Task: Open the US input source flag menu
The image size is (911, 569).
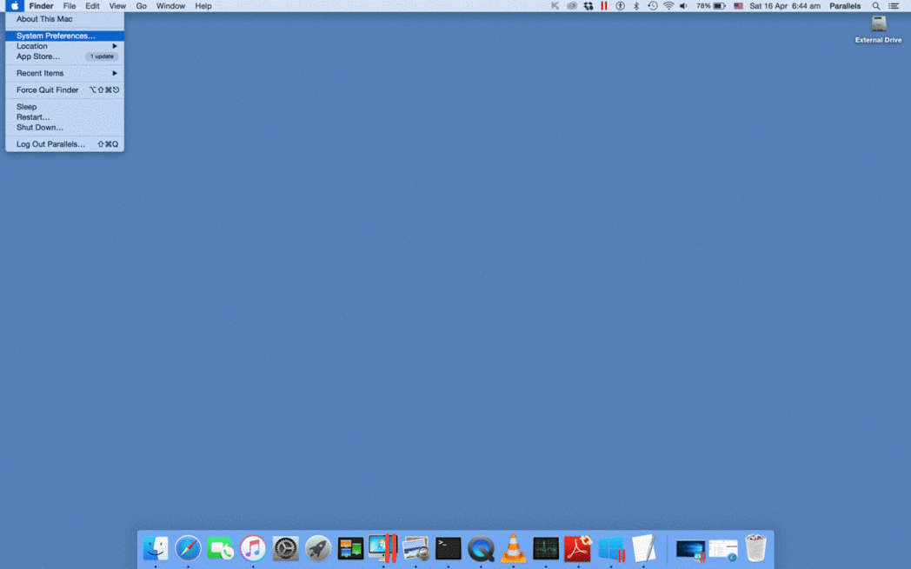Action: click(737, 6)
